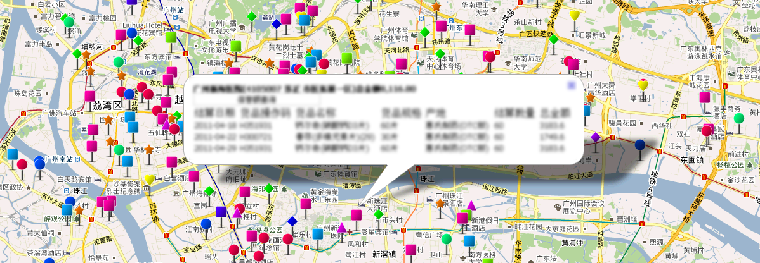
Task: Click yellow heart marker near 沙基惨案烈士纪念碑
Action: click(x=149, y=180)
